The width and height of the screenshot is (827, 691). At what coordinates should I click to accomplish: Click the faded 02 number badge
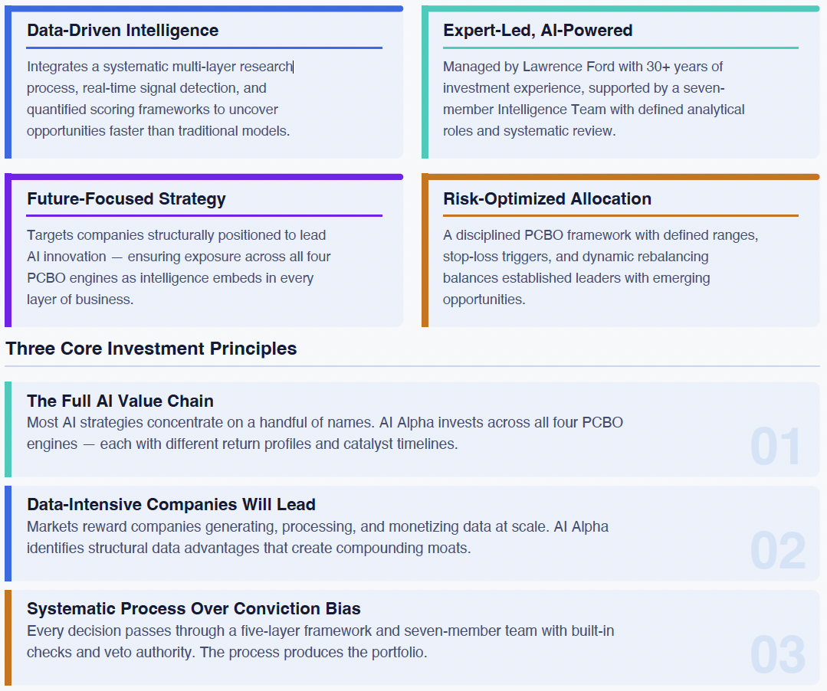click(x=777, y=552)
